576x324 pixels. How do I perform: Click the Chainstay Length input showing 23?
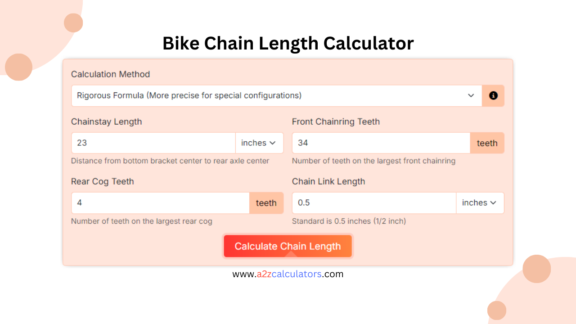[x=153, y=143]
